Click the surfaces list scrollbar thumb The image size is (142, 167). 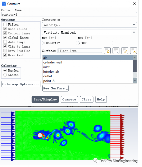(135, 66)
